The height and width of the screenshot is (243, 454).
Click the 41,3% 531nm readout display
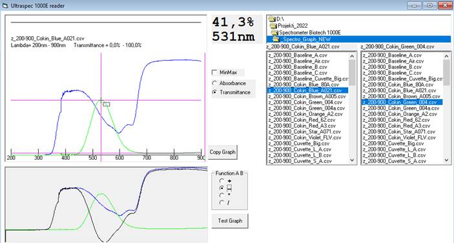[236, 29]
